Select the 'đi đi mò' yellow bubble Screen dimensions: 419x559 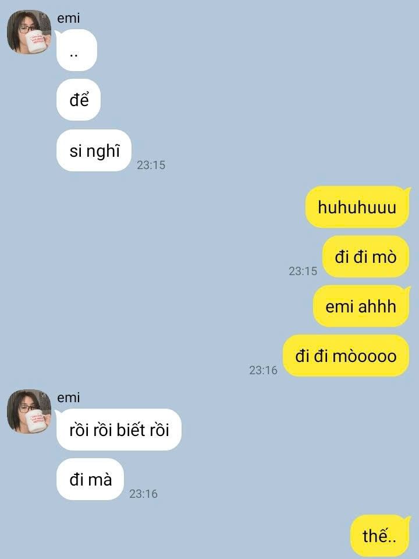(366, 256)
